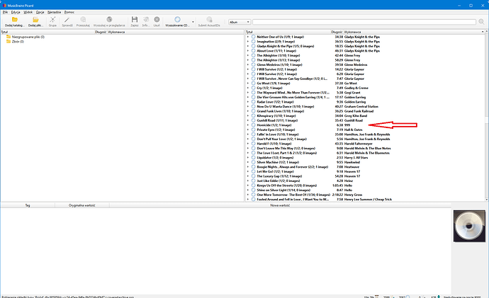Image resolution: width=489 pixels, height=298 pixels.
Task: Select the Grand Funk Lives row
Action: click(x=366, y=111)
